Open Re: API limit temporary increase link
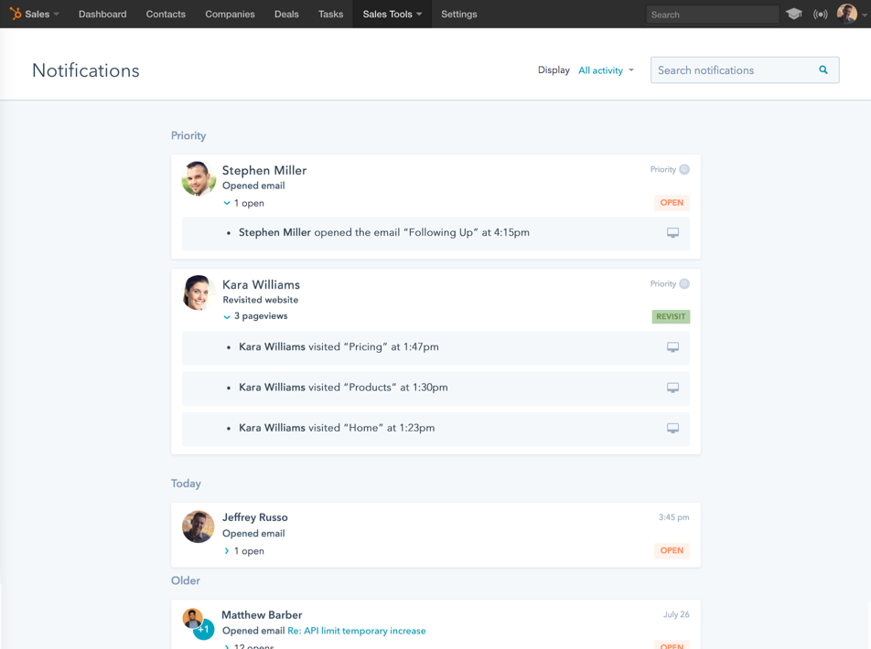Image resolution: width=871 pixels, height=649 pixels. [356, 631]
